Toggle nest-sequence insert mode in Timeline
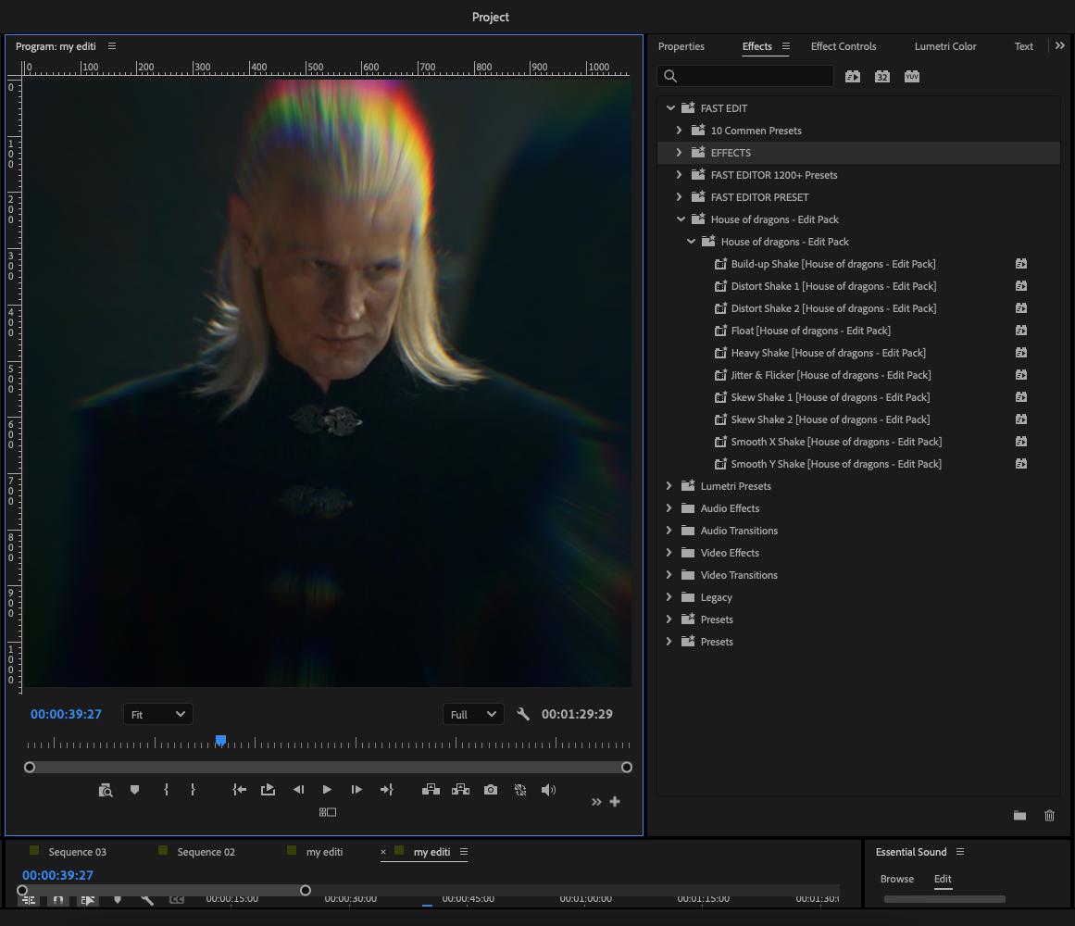The image size is (1075, 926). click(29, 900)
